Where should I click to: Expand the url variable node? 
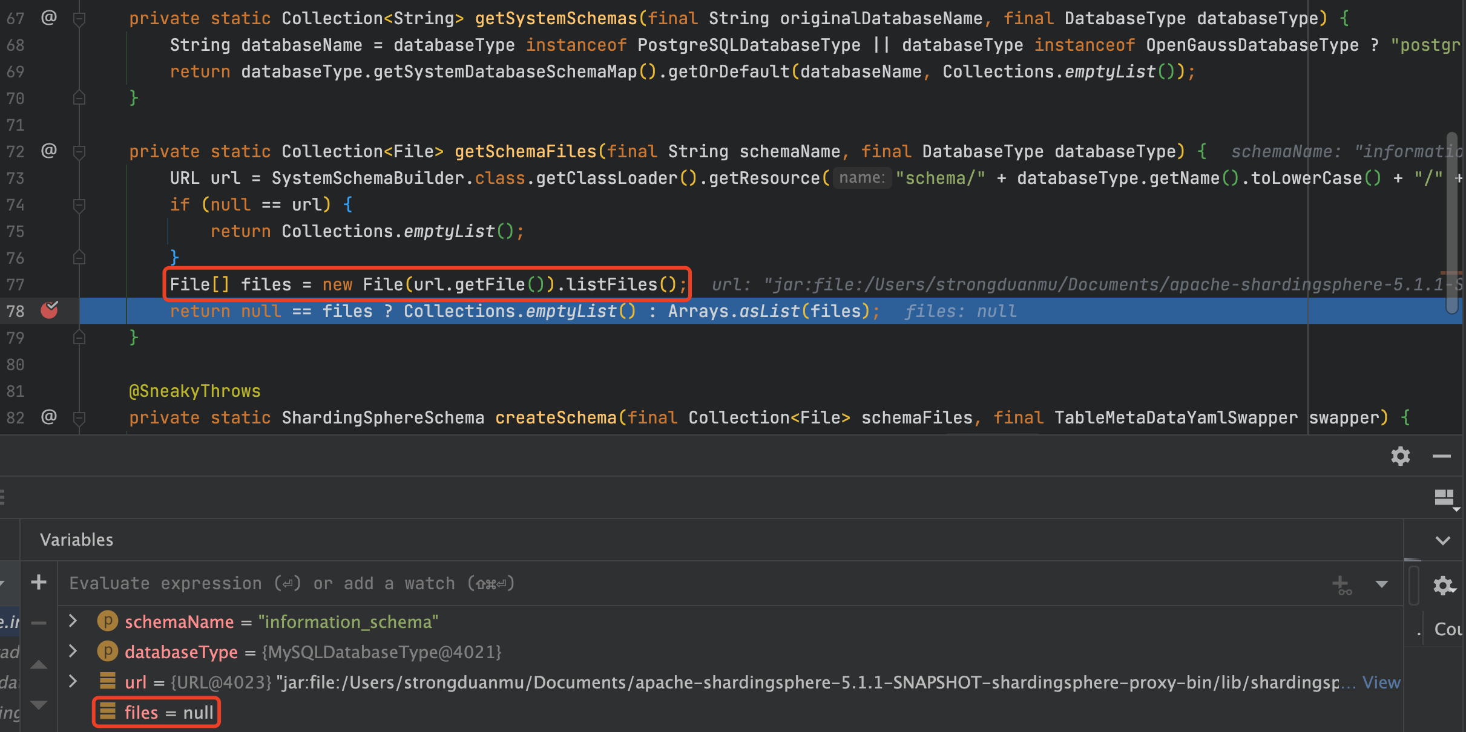point(73,681)
